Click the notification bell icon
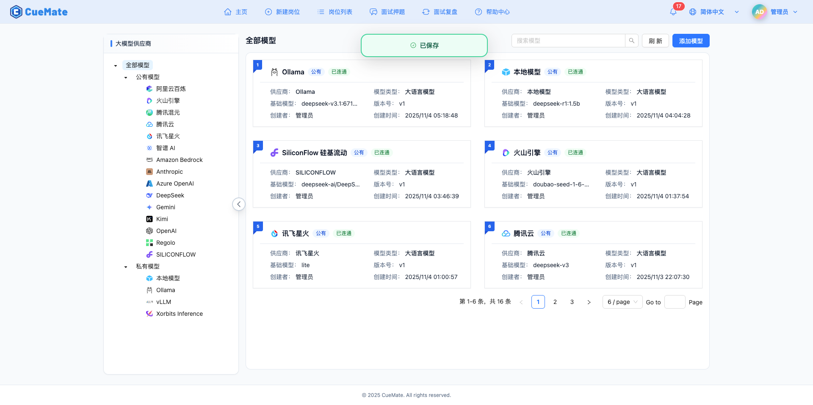 point(673,12)
